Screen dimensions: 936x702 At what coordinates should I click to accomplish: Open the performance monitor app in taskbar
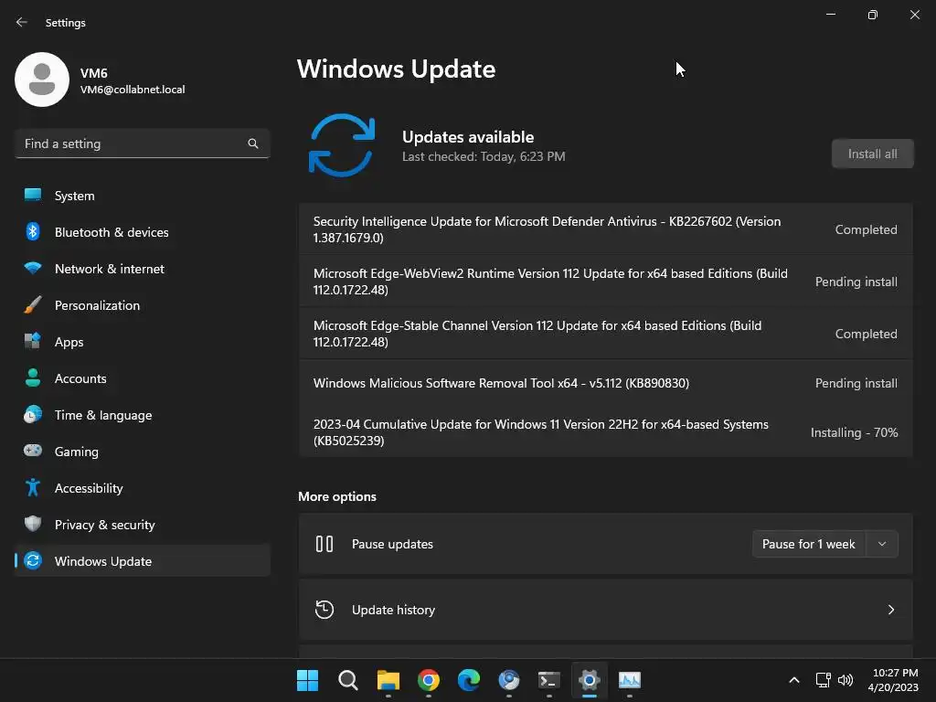(x=629, y=680)
